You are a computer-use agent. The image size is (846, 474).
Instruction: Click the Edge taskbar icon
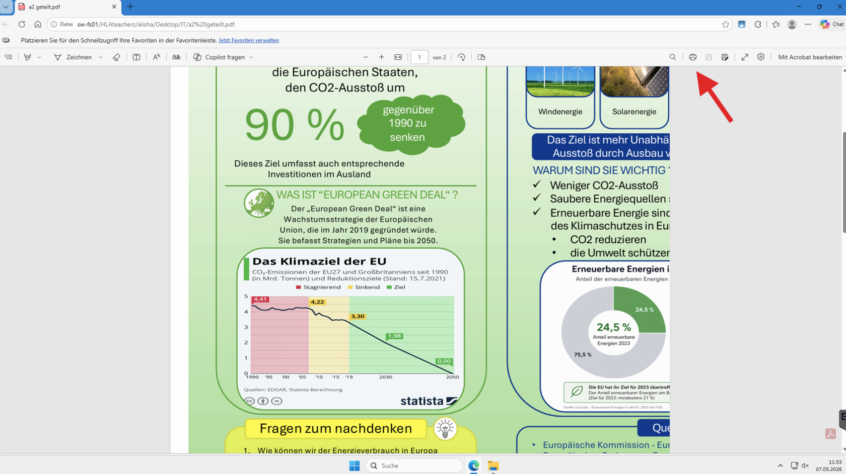point(474,466)
